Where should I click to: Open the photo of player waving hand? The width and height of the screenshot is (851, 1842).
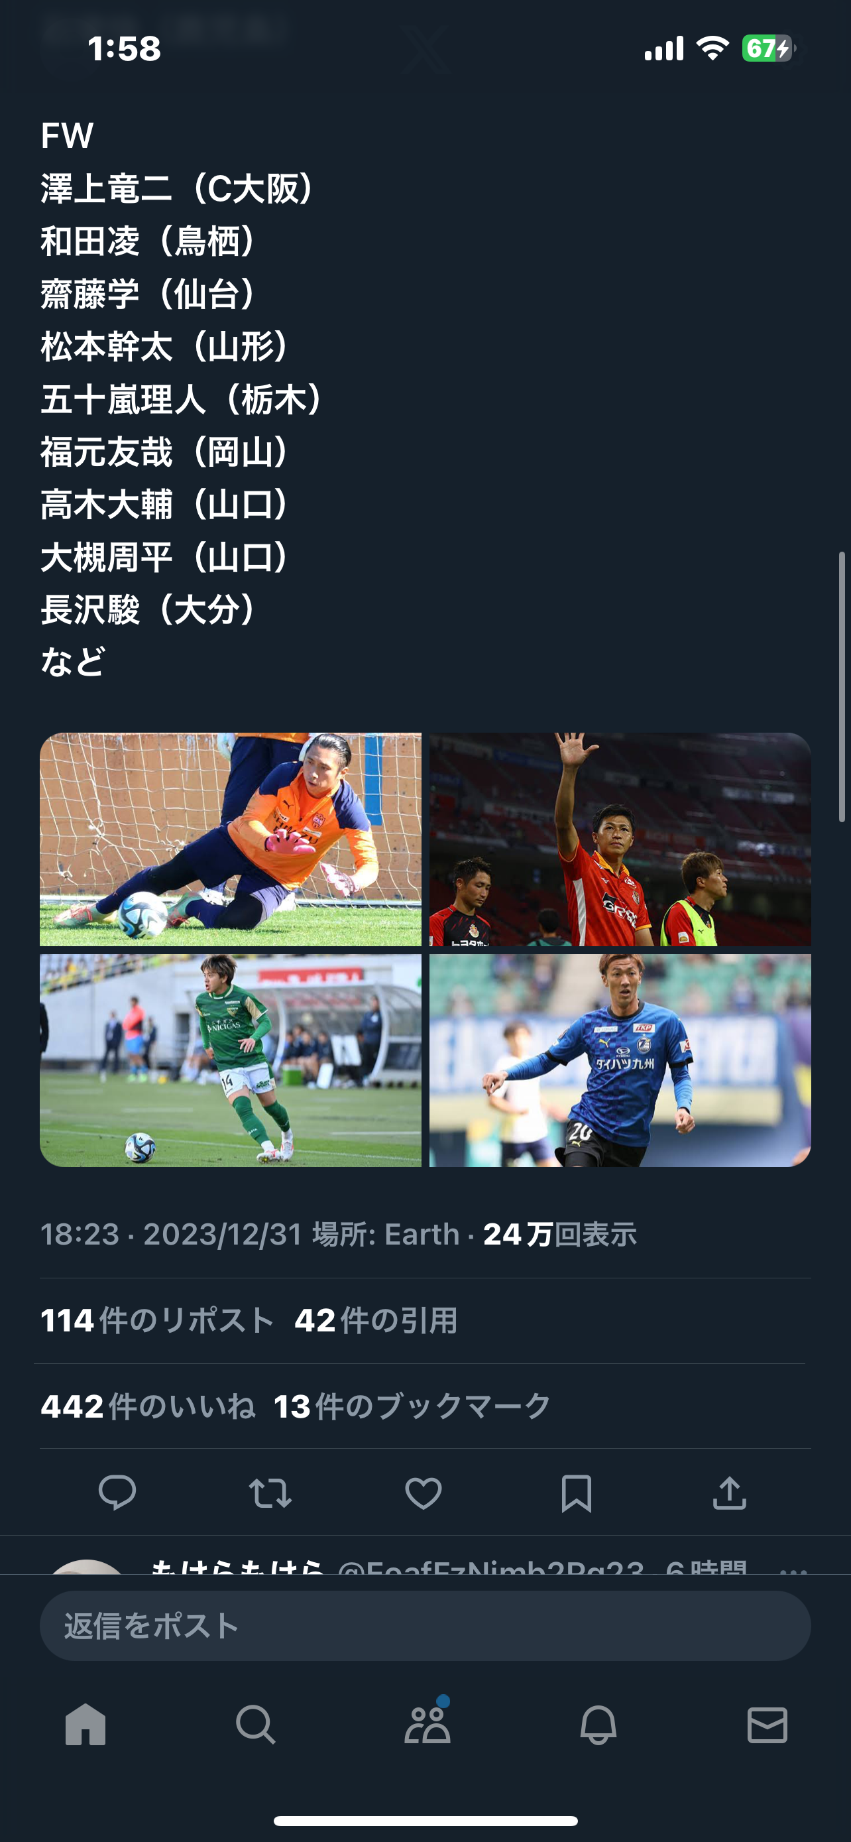pos(620,839)
